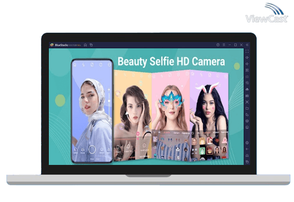
Task: Open BlueStacks settings gear in sidebar
Action: click(247, 143)
